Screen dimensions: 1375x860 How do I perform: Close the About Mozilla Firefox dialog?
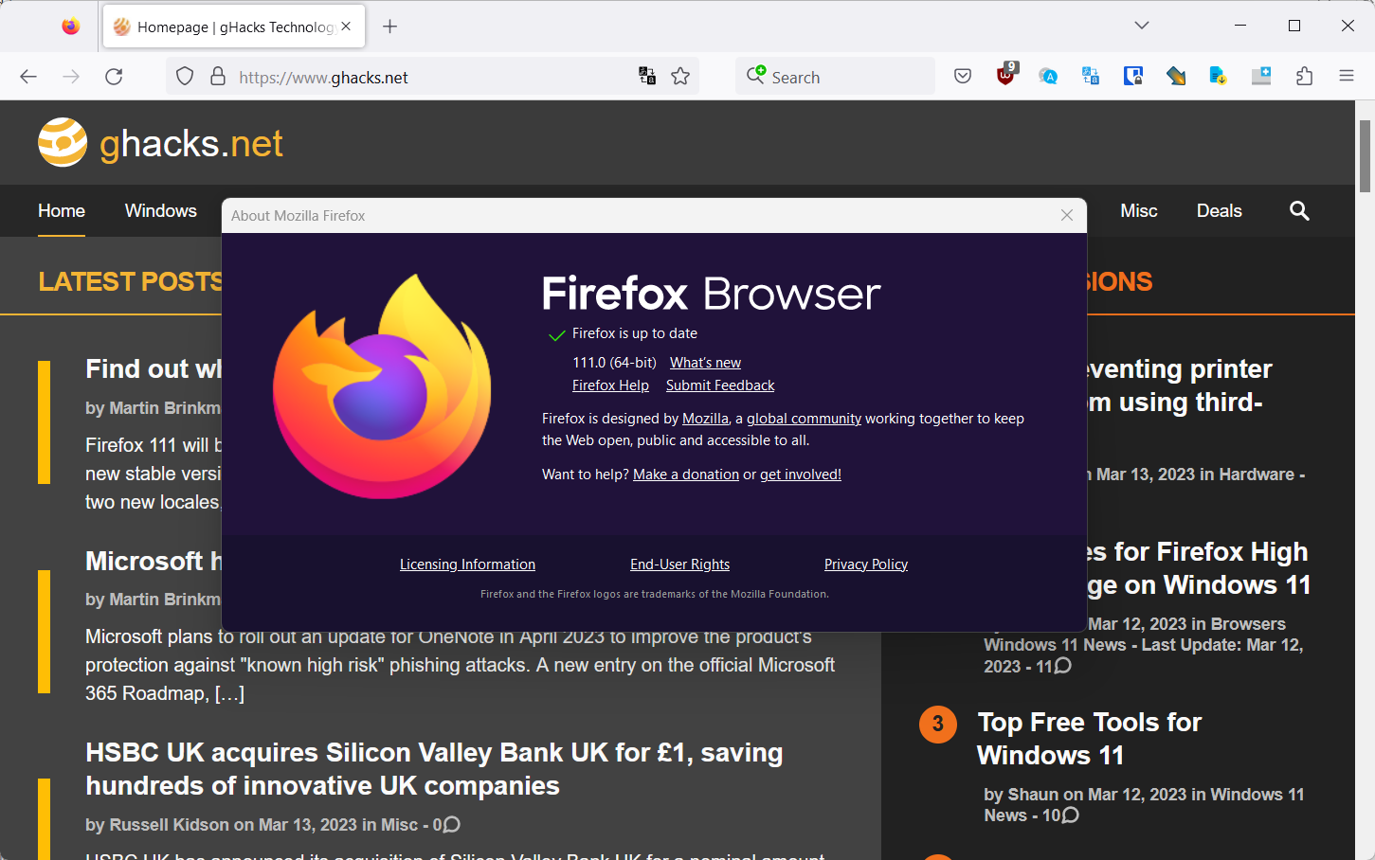(x=1067, y=216)
